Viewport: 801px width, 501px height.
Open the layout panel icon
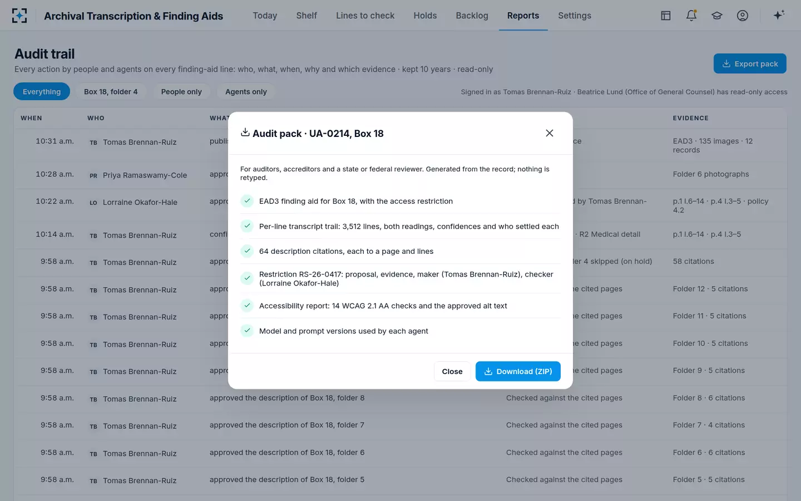[666, 16]
